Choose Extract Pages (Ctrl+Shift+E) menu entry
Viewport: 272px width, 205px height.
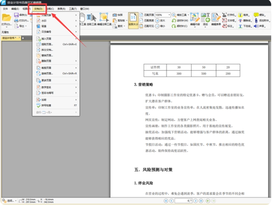(x=56, y=44)
